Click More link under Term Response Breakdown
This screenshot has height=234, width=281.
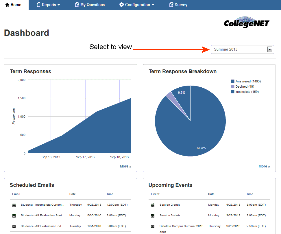coord(264,166)
